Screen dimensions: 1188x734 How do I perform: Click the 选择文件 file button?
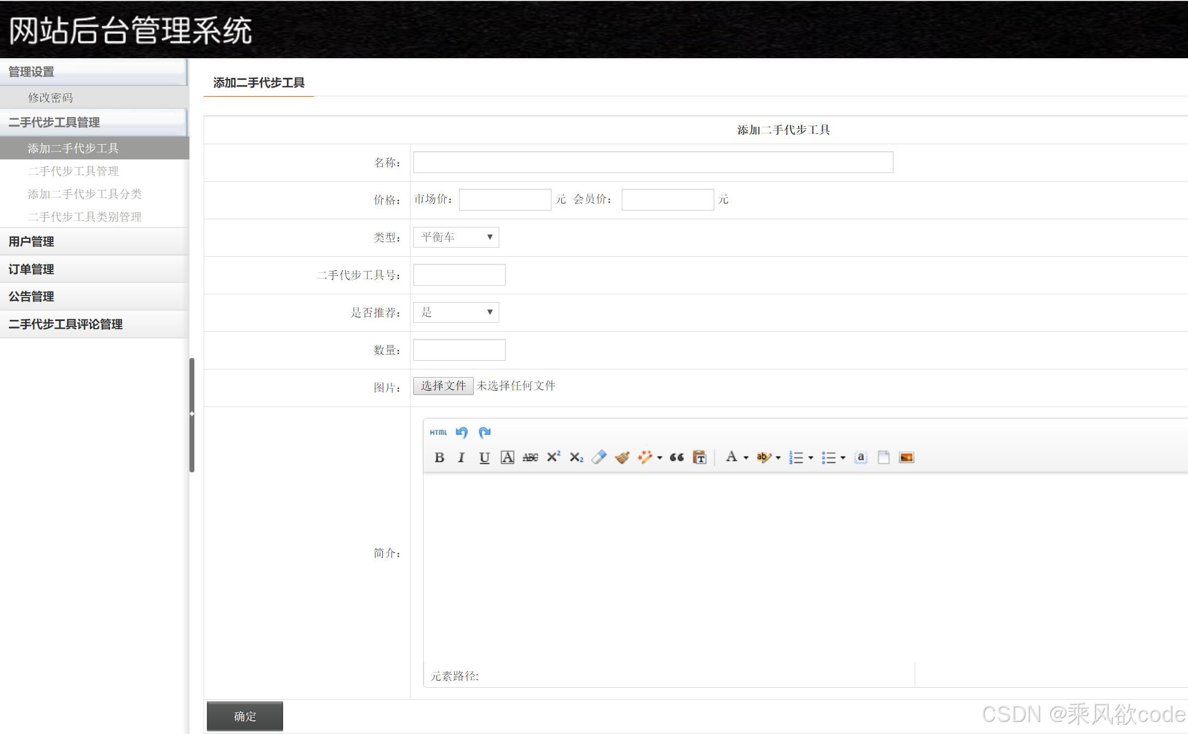443,386
